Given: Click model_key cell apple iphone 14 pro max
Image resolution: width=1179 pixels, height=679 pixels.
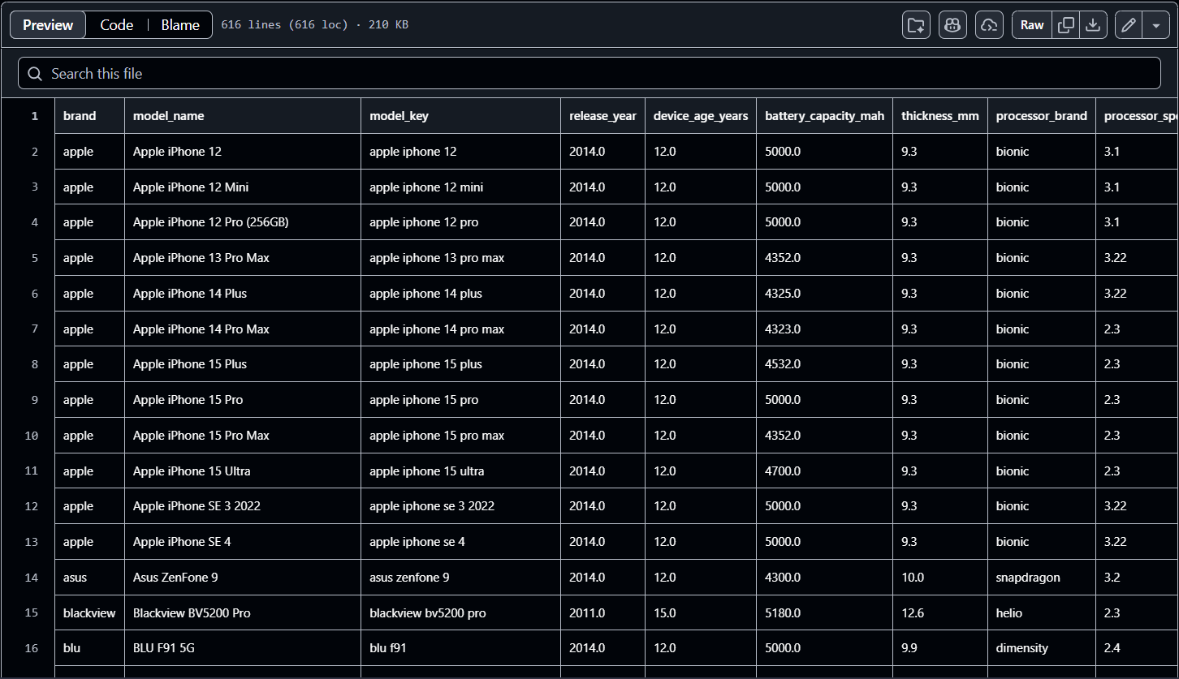Looking at the screenshot, I should coord(461,329).
